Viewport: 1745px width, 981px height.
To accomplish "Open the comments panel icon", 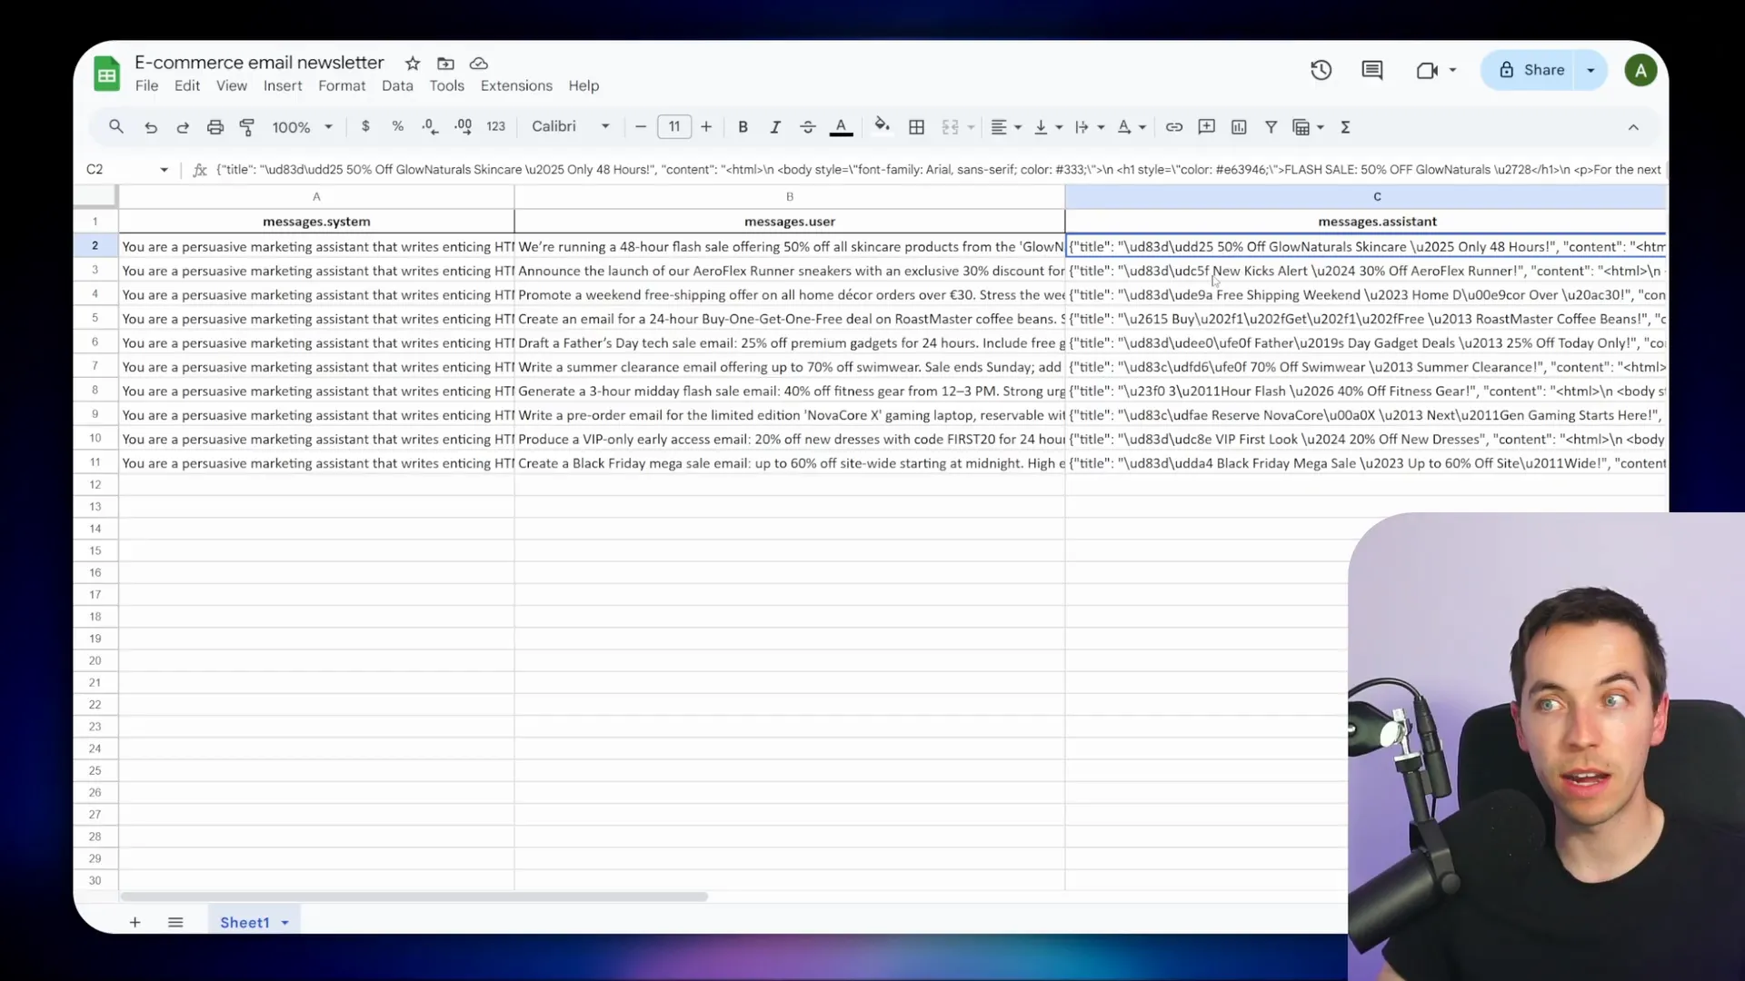I will (x=1372, y=70).
